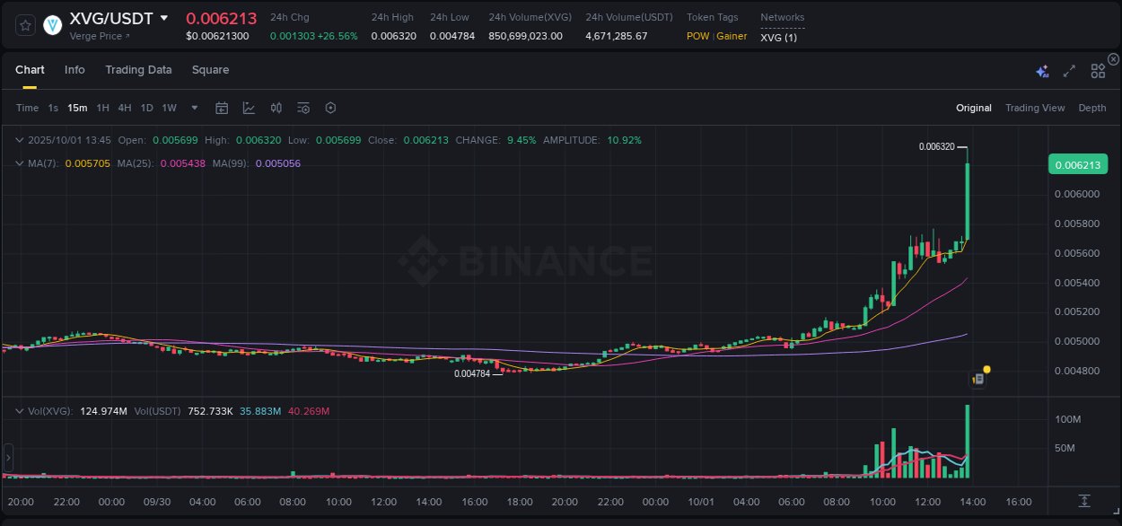Toggle the favorite star for XVG/USDT

click(25, 25)
